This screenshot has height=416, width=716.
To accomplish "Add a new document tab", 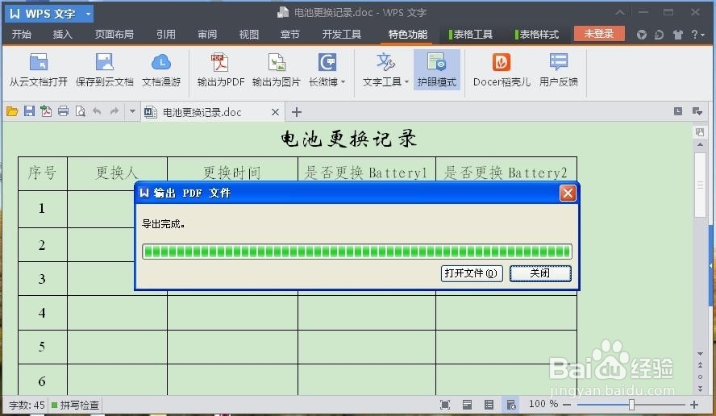I will pyautogui.click(x=297, y=112).
